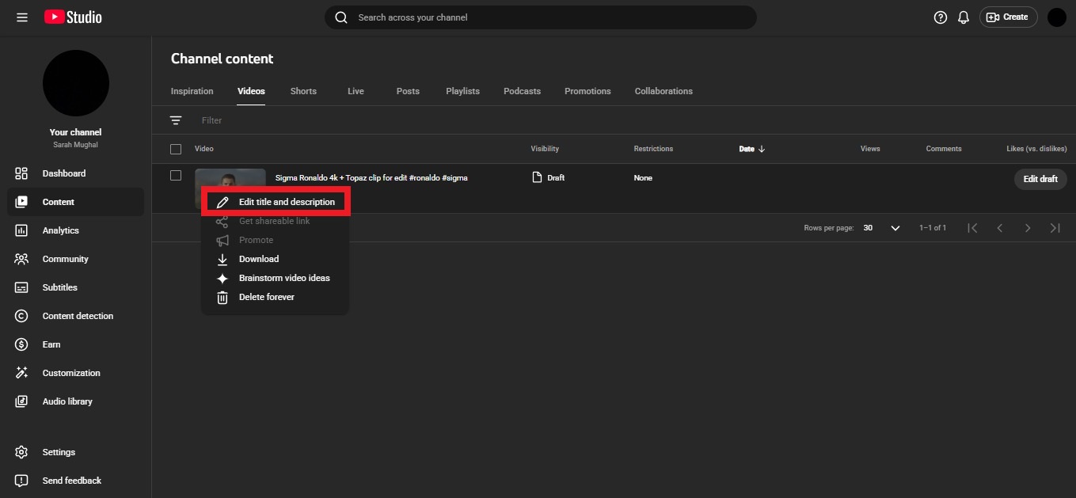Switch to the Shorts tab
Viewport: 1076px width, 498px height.
pyautogui.click(x=302, y=90)
